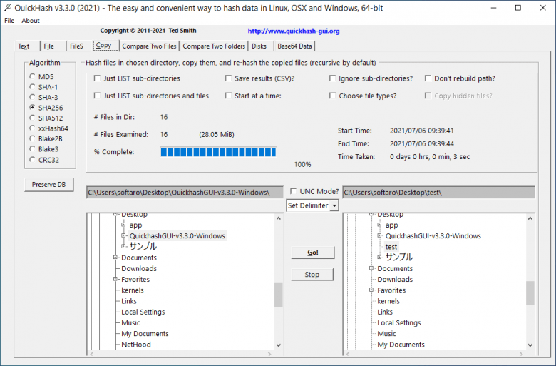This screenshot has height=366, width=556.
Task: Switch to the Compare Two Folders tab
Action: pos(214,46)
